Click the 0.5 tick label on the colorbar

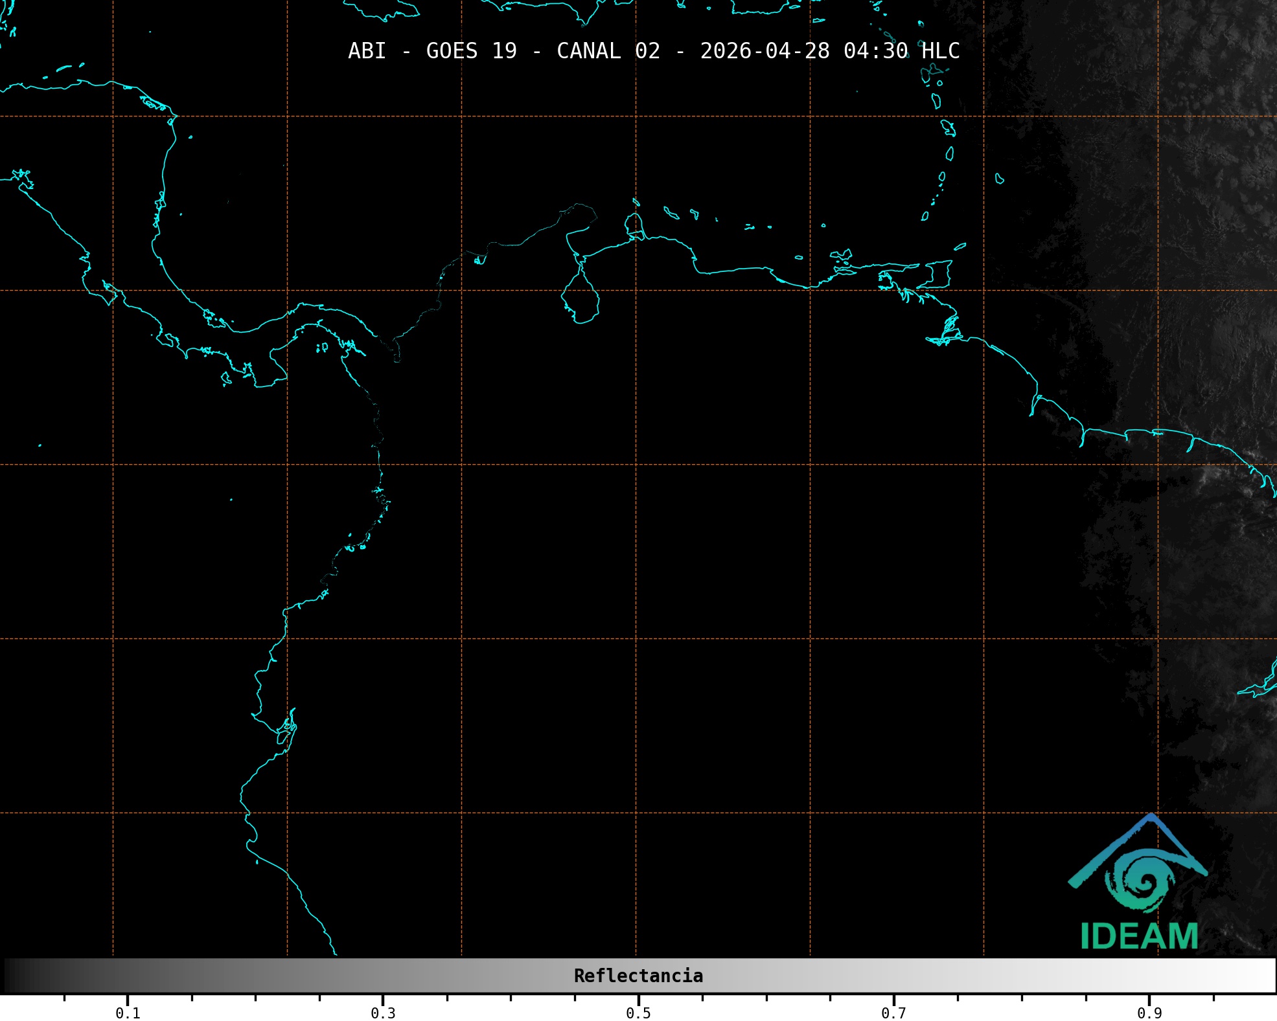[x=638, y=1013]
